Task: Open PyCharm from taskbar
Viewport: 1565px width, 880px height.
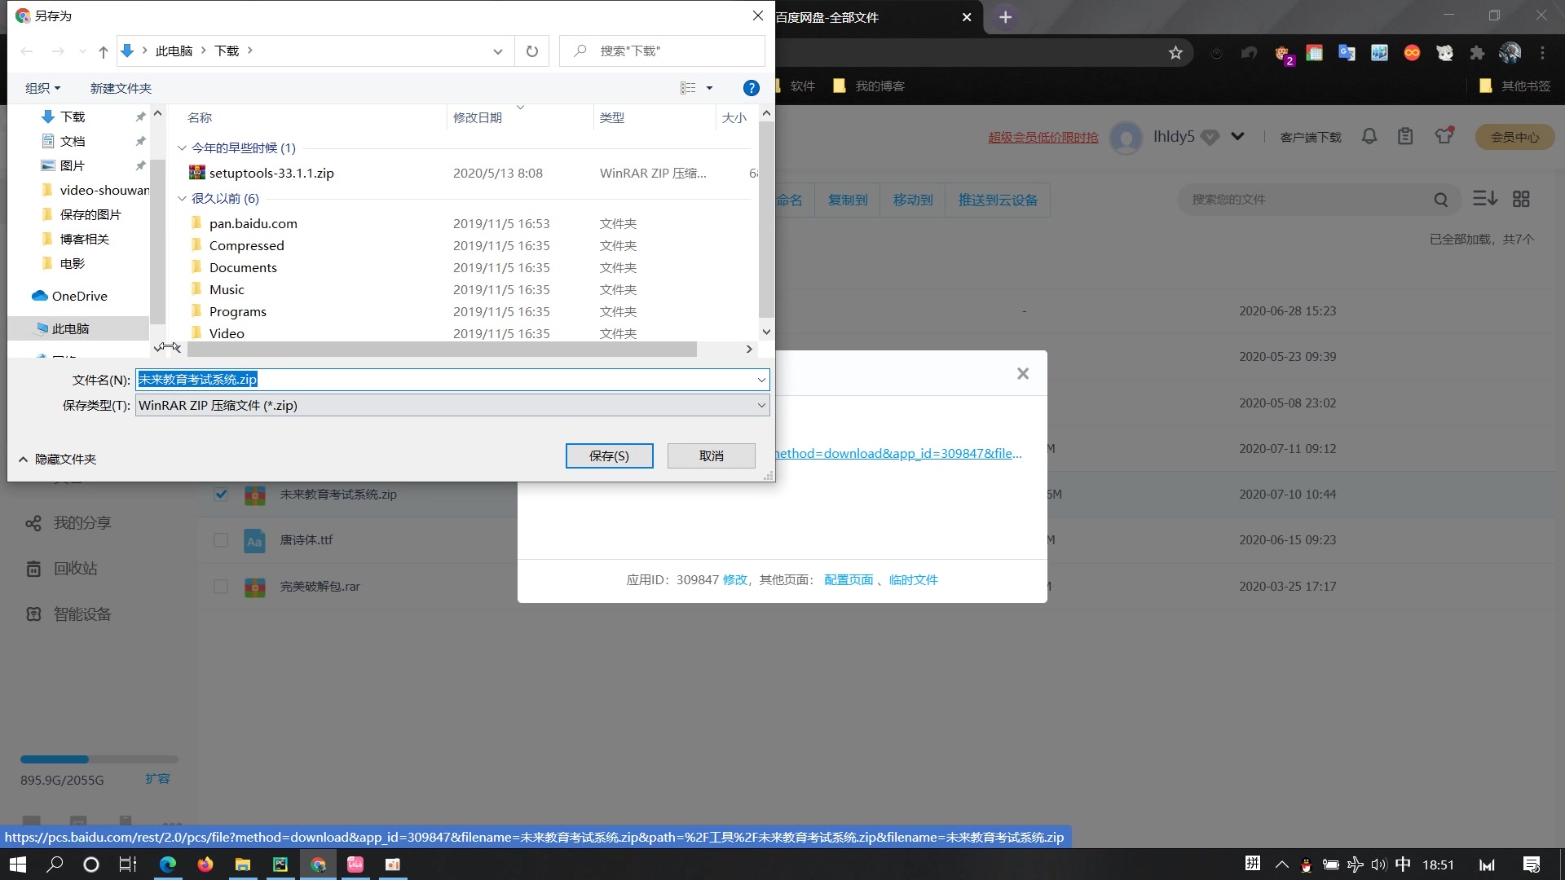Action: click(x=280, y=865)
